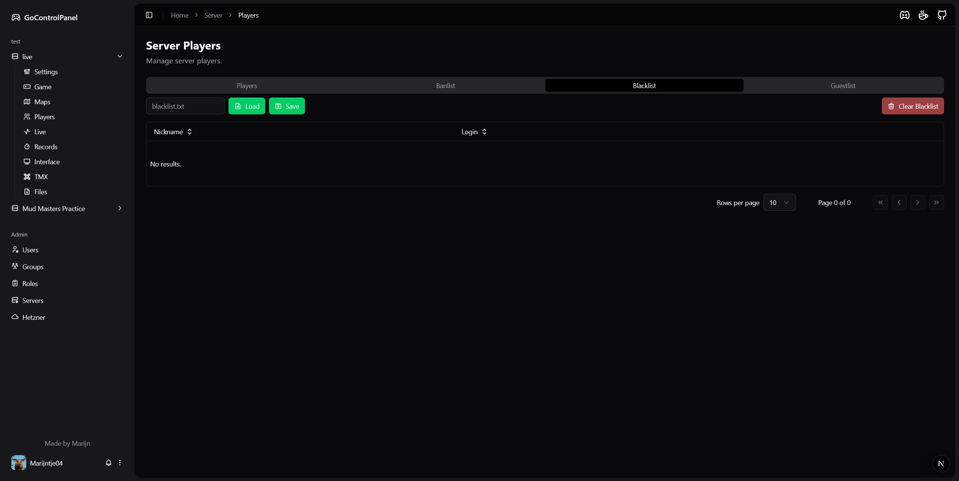Click the Next.js dev indicator badge

click(x=941, y=463)
